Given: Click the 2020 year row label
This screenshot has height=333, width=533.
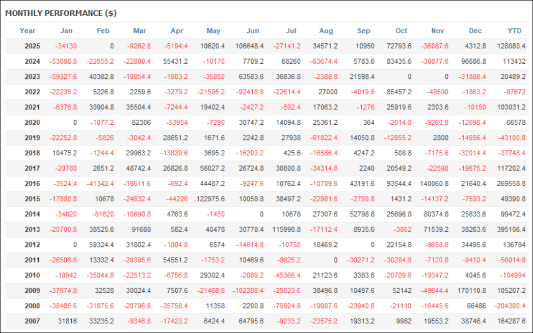Looking at the screenshot, I should [x=33, y=123].
